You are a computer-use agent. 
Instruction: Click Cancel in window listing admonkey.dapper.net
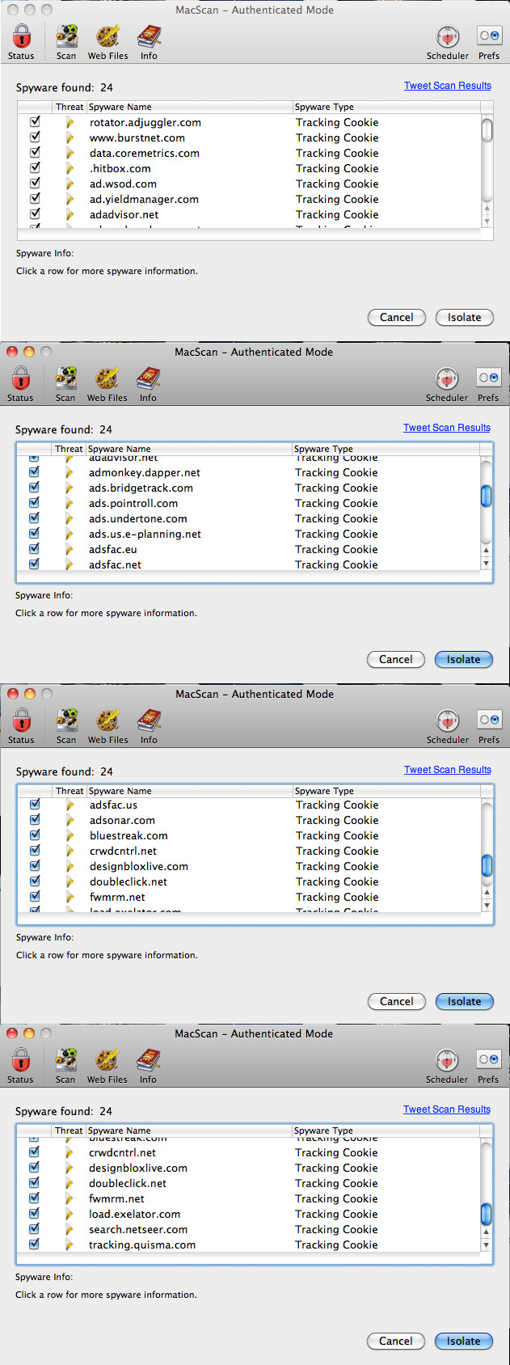396,659
